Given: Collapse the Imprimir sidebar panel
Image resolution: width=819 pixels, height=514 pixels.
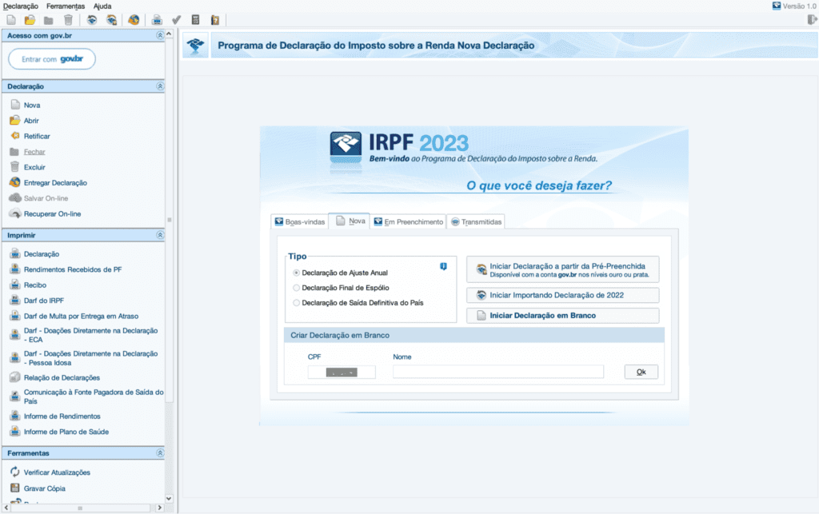Looking at the screenshot, I should click(x=160, y=235).
